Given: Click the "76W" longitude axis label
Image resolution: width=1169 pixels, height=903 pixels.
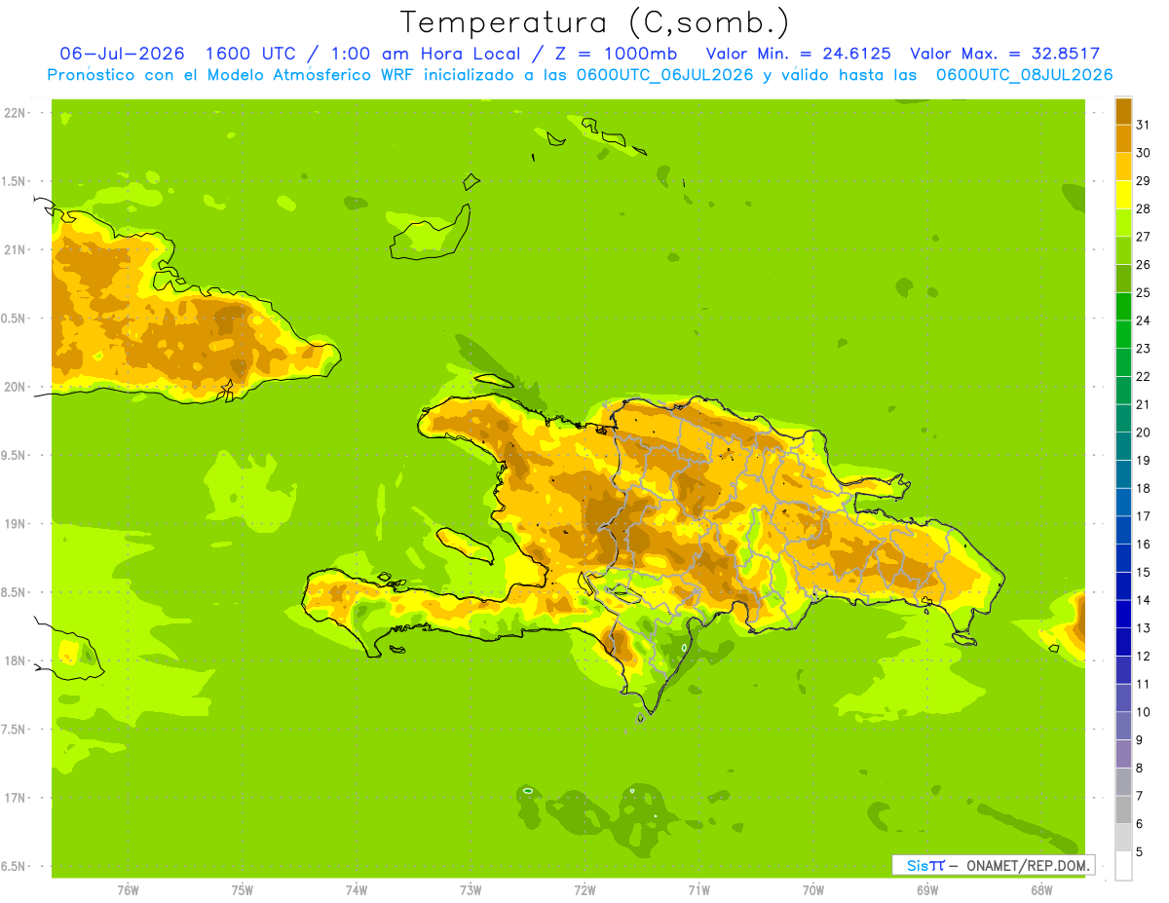Looking at the screenshot, I should pyautogui.click(x=128, y=889).
